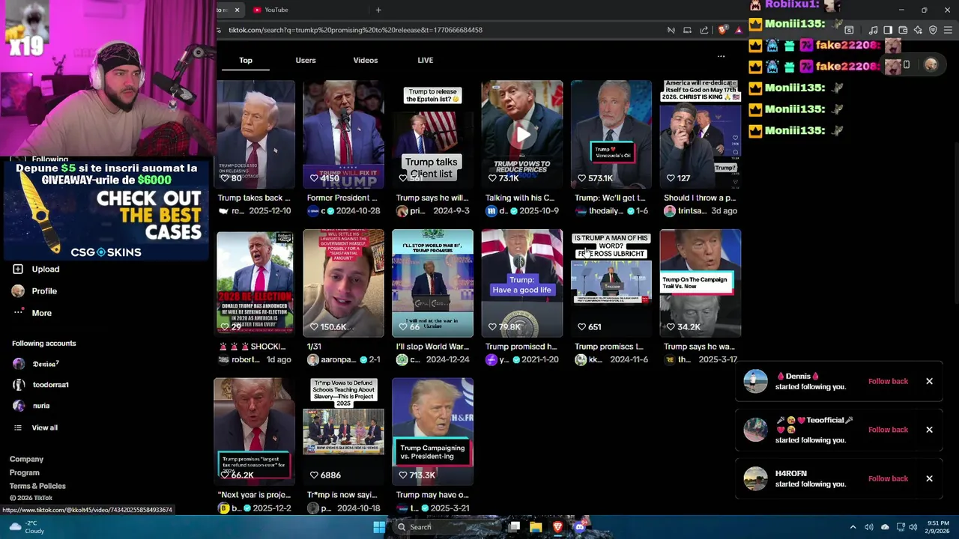Image resolution: width=959 pixels, height=539 pixels.
Task: Open Terms & Policies footer link
Action: pos(37,486)
